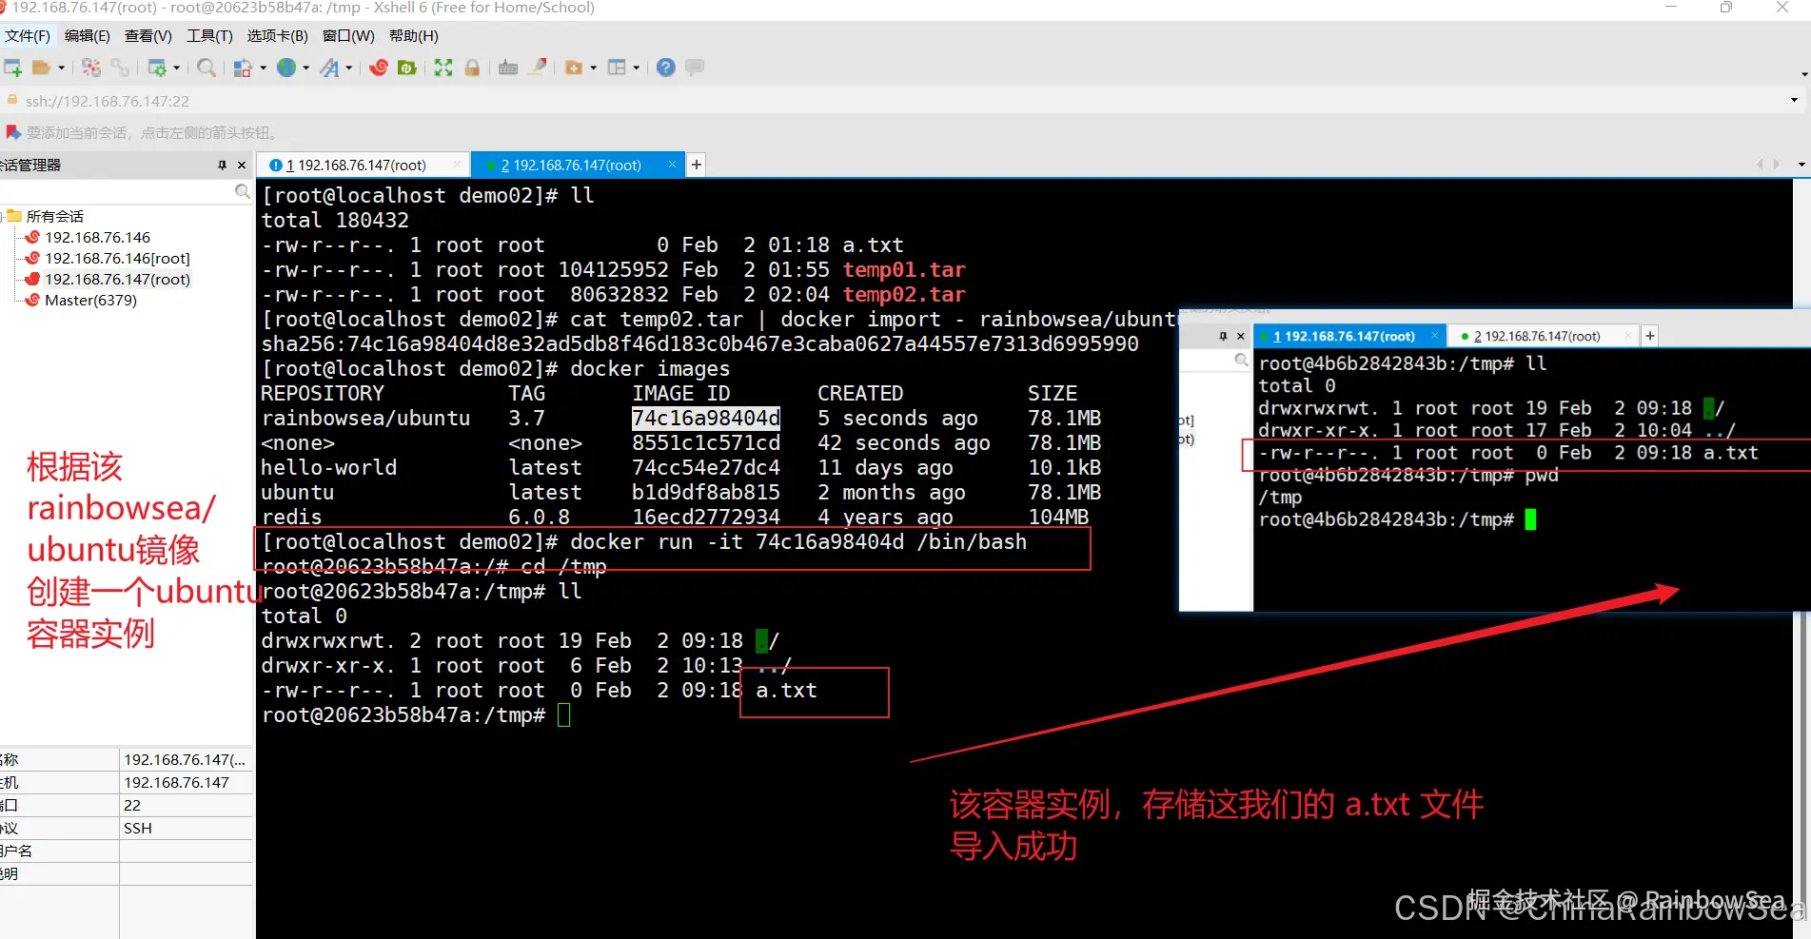1811x939 pixels.
Task: Collapse the 所有会话 folder tree node
Action: coord(5,216)
